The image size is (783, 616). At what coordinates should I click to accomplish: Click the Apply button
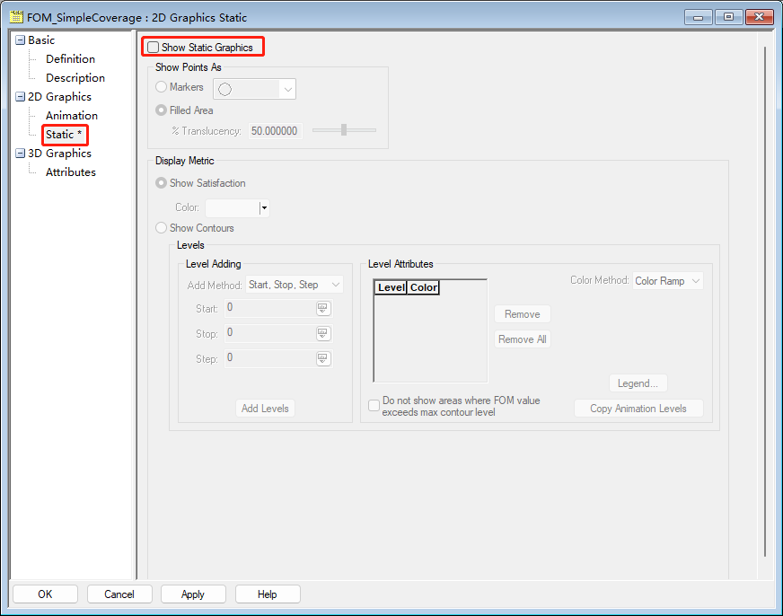(193, 594)
